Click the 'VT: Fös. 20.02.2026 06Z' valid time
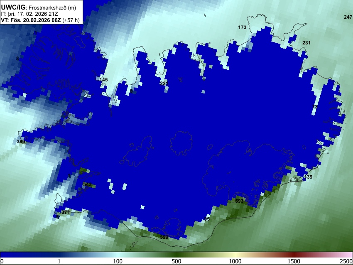This screenshot has height=265, width=353. 31,20
